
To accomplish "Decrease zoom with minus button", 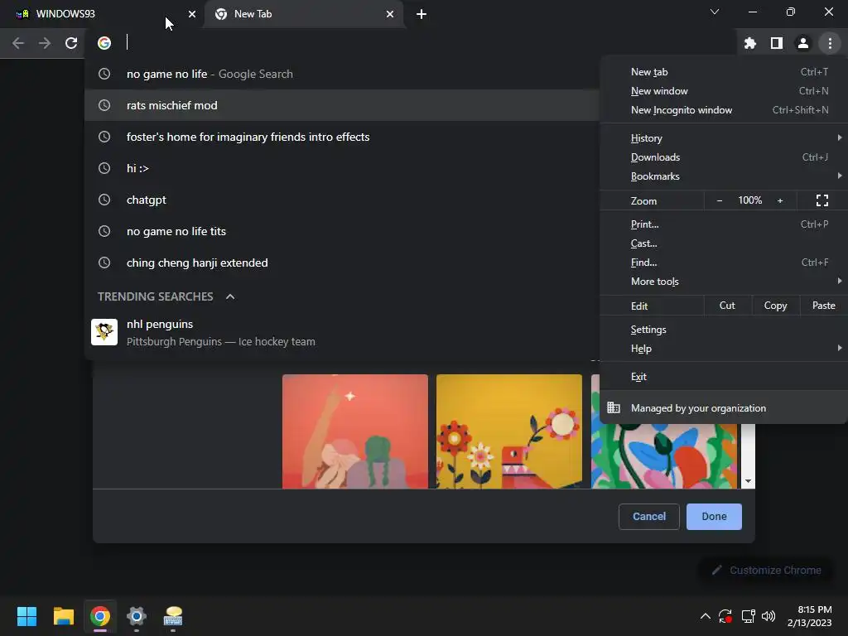I will 720,200.
